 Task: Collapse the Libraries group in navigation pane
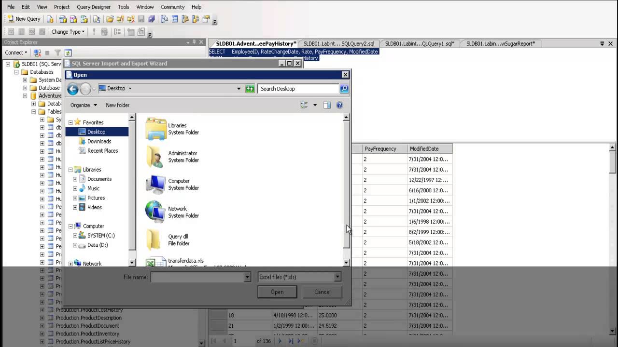click(70, 170)
